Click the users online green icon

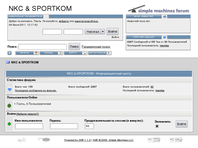click(9, 106)
